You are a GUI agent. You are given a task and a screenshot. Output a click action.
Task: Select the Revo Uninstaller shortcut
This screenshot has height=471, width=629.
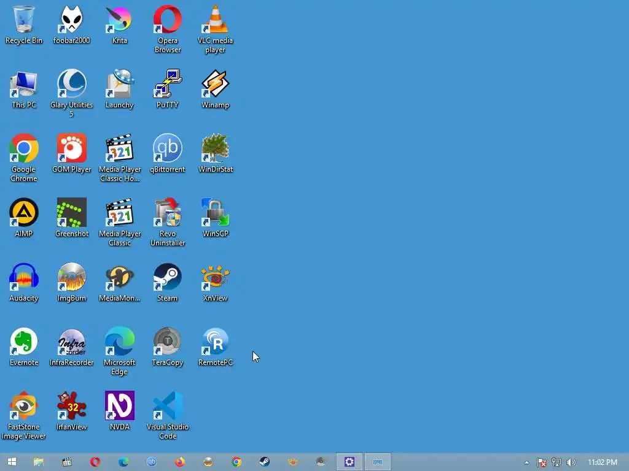coord(167,222)
